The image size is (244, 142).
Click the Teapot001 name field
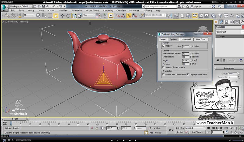click(228, 27)
